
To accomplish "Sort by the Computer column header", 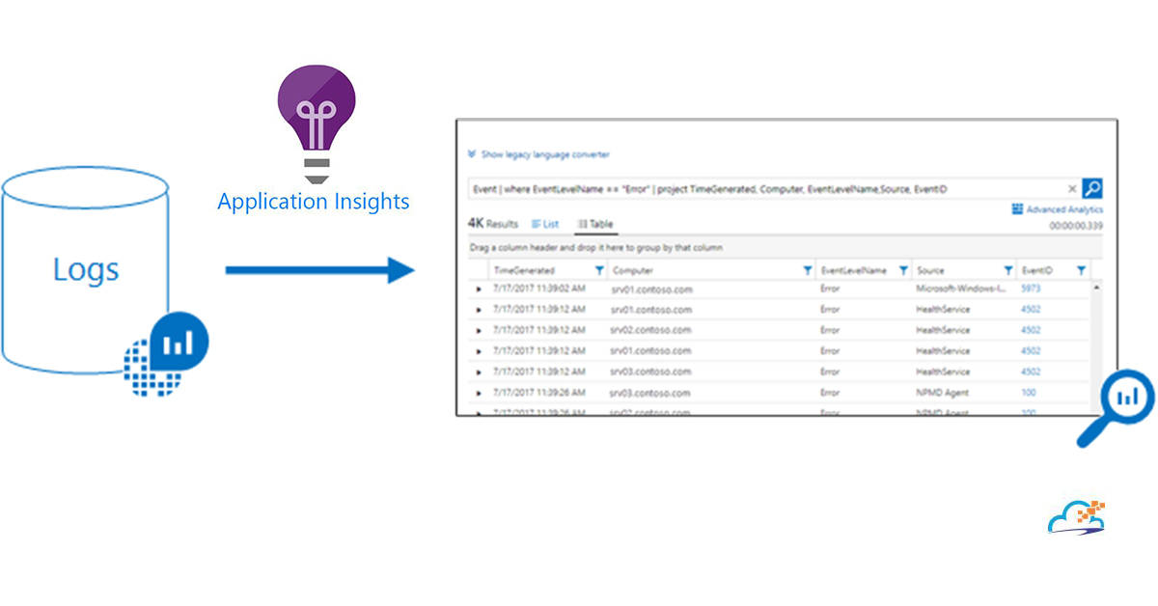I will tap(633, 271).
